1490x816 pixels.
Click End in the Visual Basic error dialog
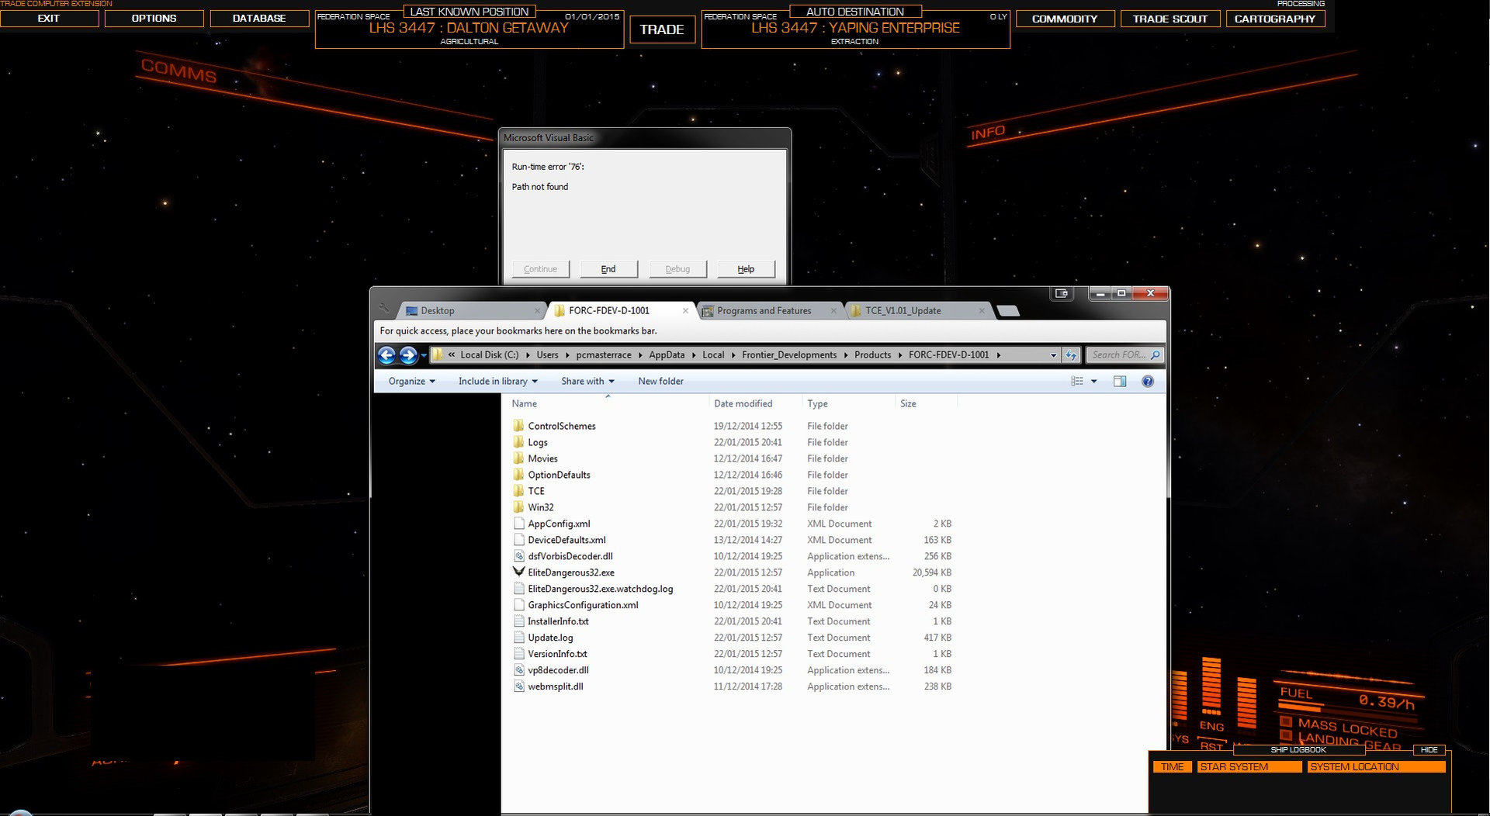coord(608,269)
